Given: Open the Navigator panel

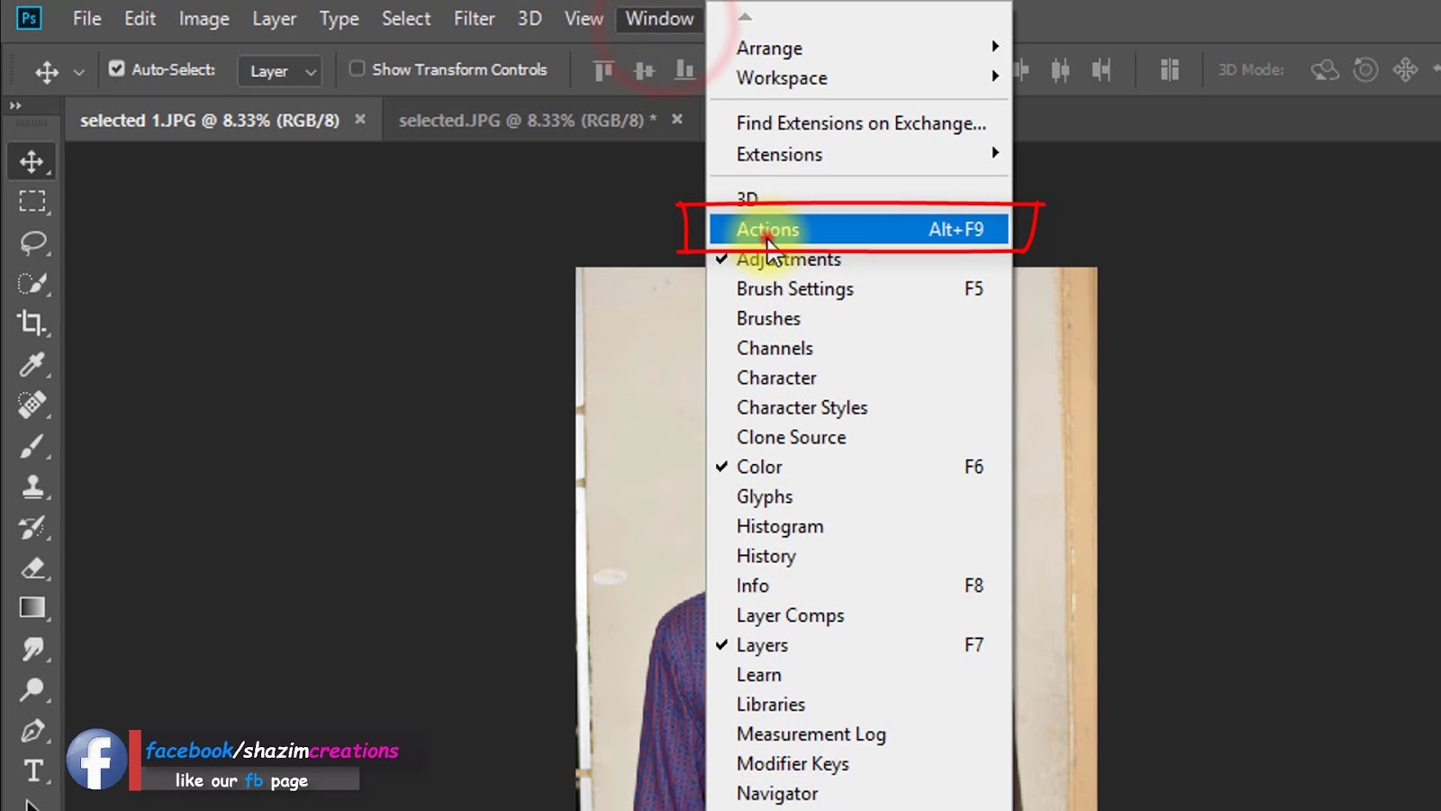Looking at the screenshot, I should coord(859,793).
